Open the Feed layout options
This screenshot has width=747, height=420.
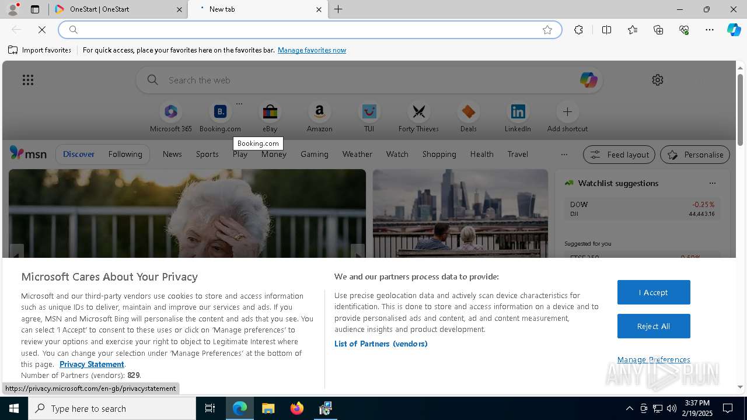(619, 155)
